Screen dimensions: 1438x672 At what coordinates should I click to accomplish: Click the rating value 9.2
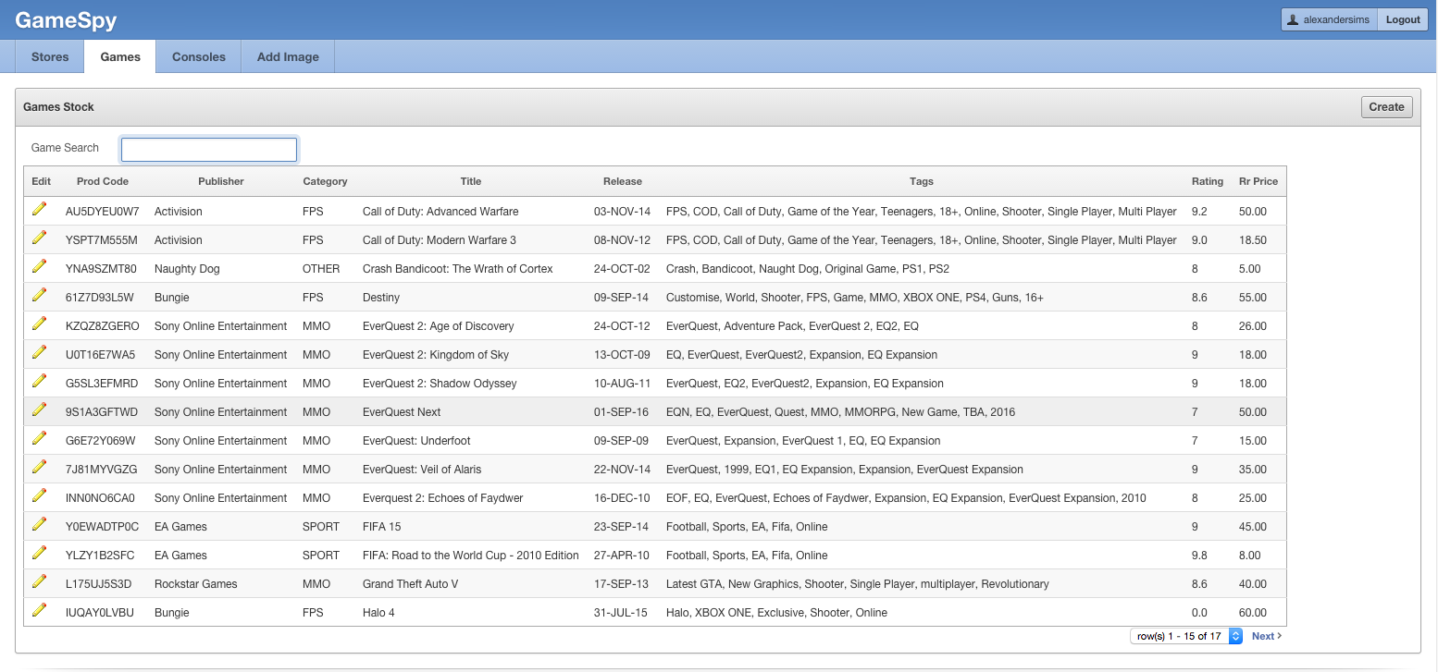(x=1200, y=212)
